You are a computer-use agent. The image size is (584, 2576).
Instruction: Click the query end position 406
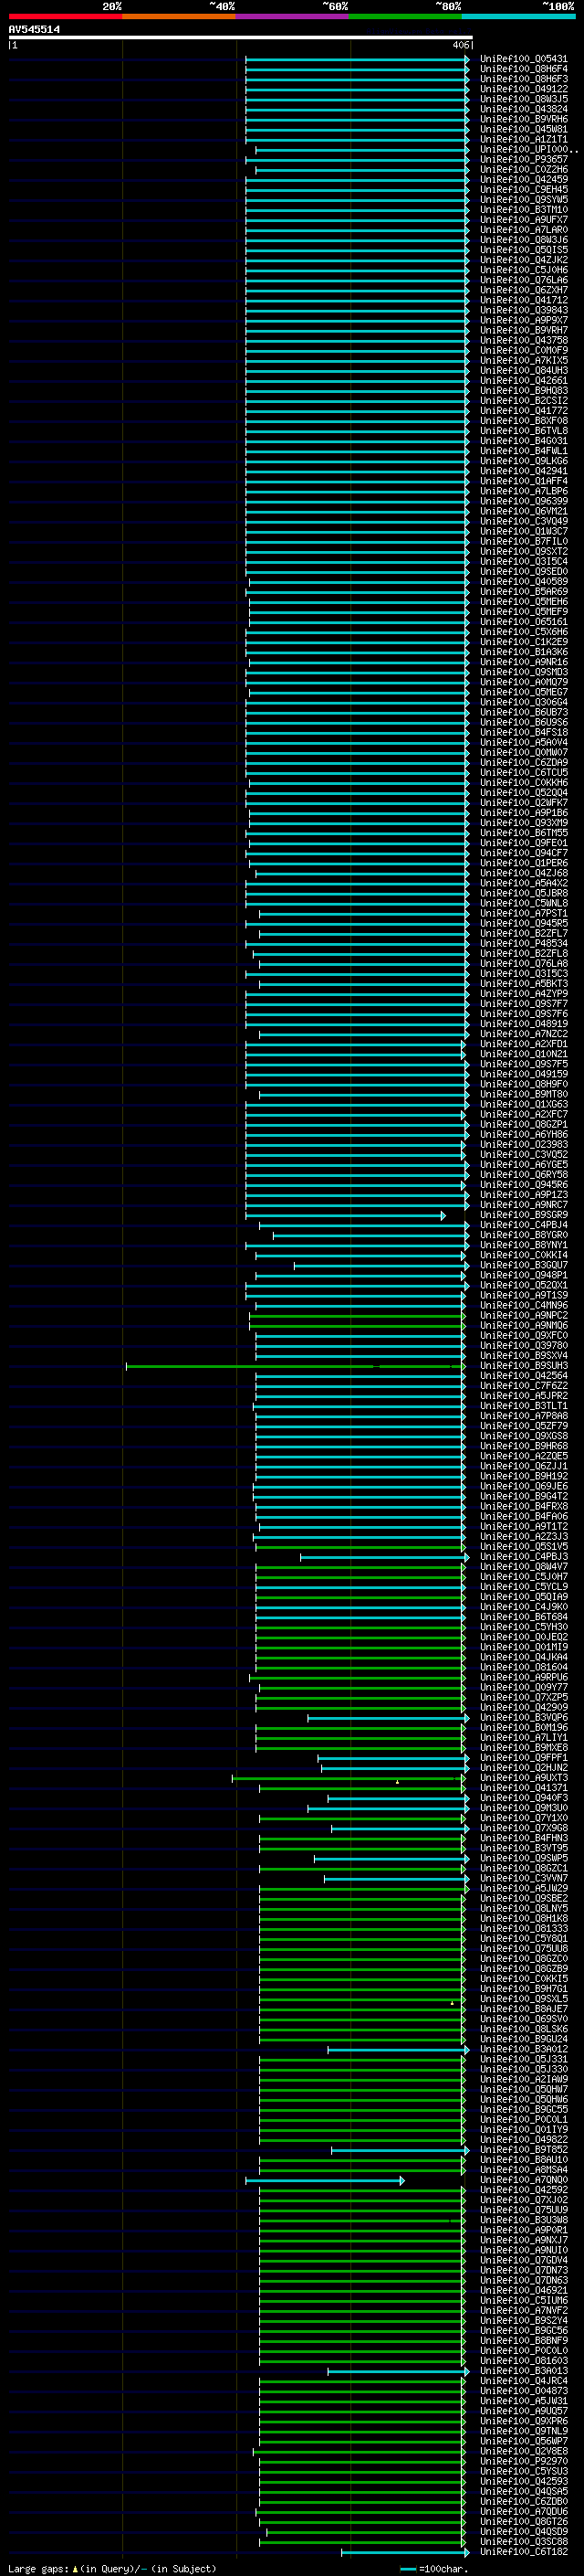coord(460,45)
